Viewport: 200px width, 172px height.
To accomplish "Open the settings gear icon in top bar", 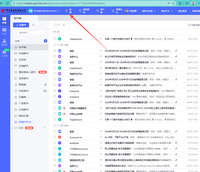I will (66, 11).
